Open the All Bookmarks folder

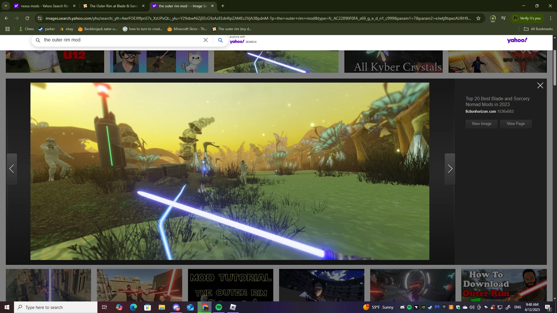(538, 29)
